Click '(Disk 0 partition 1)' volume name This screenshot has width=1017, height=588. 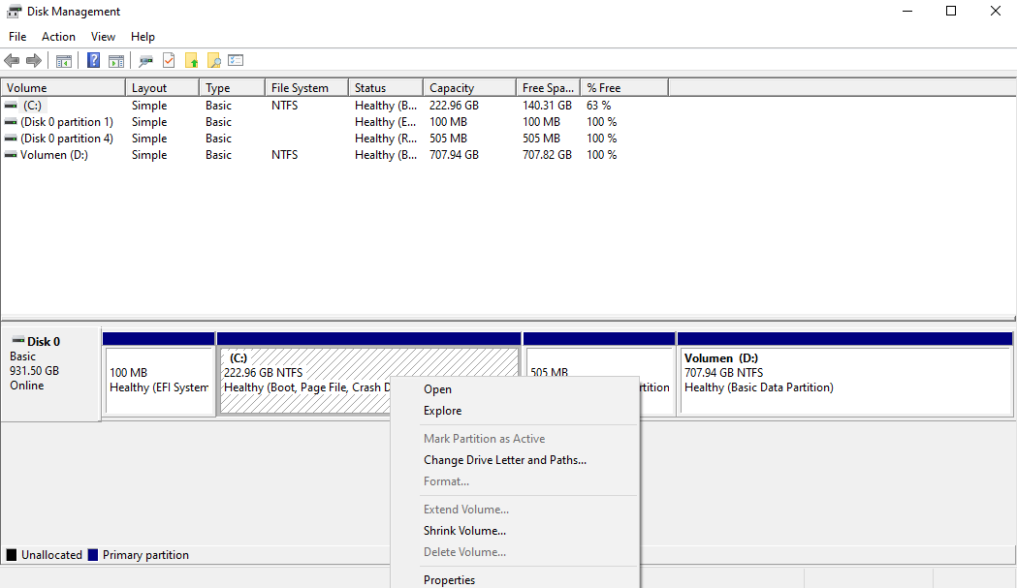tap(67, 122)
